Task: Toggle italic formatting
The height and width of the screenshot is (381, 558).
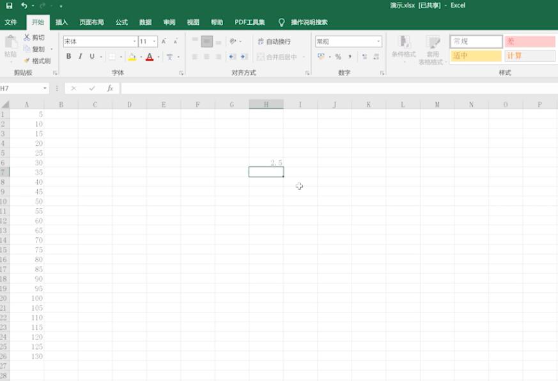Action: 81,56
